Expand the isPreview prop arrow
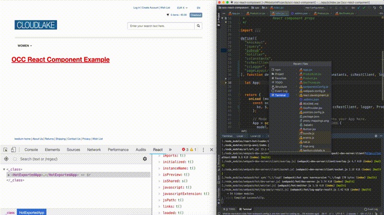Image resolution: width=384 pixels, height=215 pixels. coord(160,175)
